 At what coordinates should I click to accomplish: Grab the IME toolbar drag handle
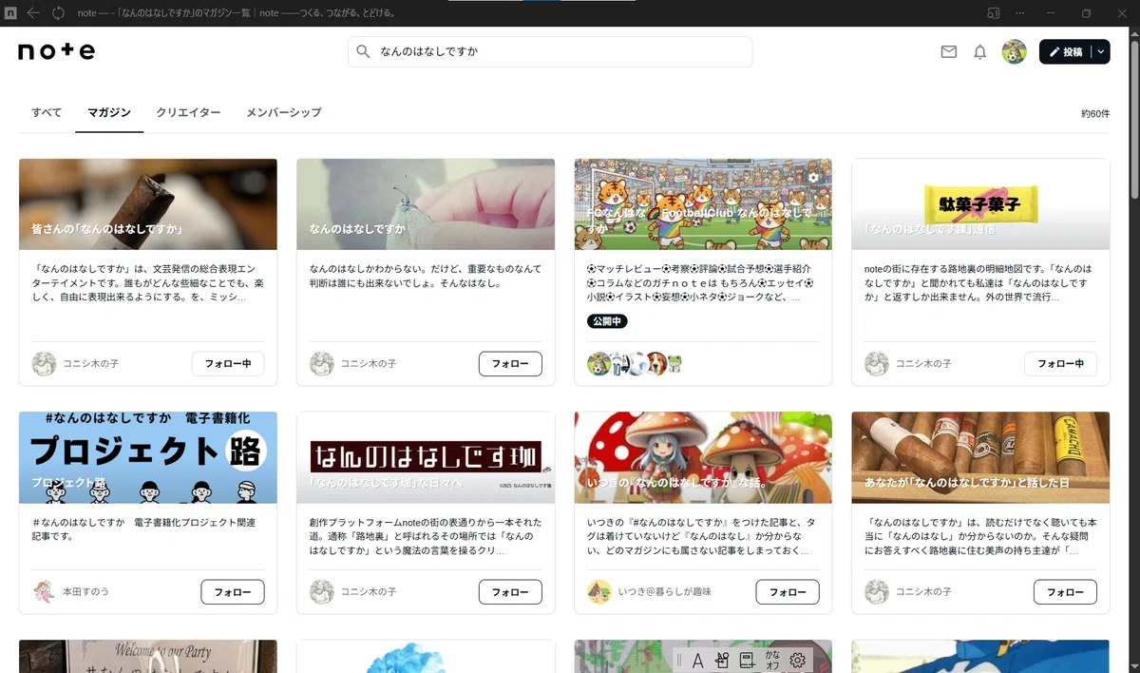coord(679,660)
